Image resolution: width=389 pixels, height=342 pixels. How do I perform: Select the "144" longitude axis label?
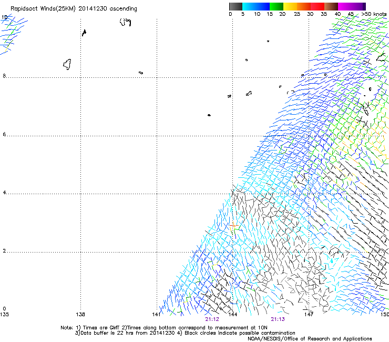click(x=233, y=315)
